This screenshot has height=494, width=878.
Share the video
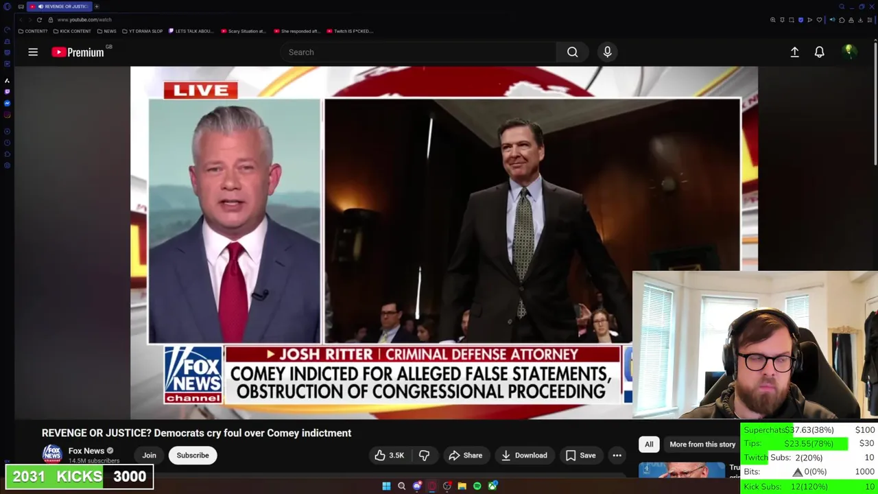click(465, 456)
